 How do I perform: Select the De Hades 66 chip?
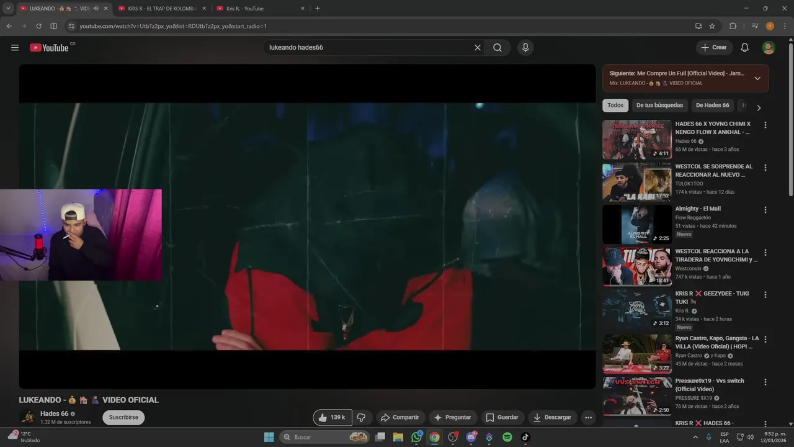(x=713, y=106)
